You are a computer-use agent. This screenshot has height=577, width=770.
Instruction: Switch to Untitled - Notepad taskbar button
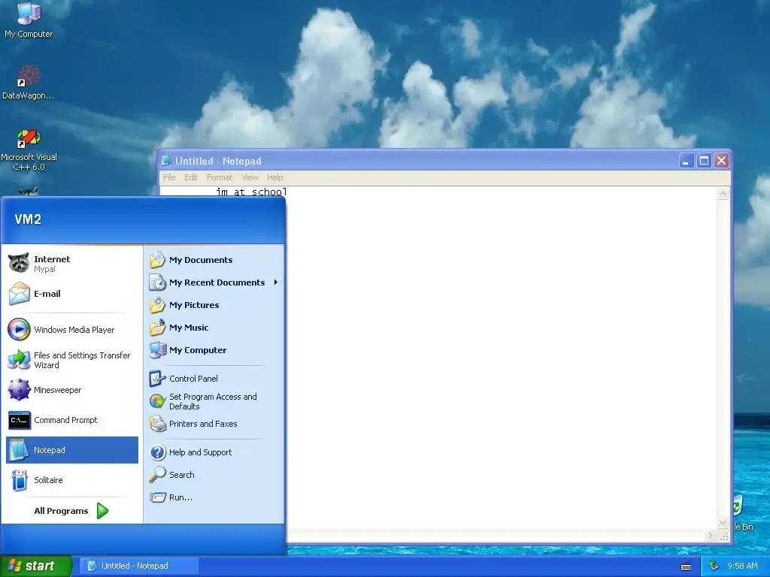[x=139, y=566]
